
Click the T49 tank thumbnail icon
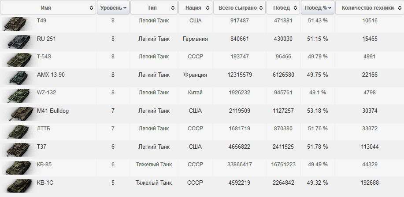[17, 24]
